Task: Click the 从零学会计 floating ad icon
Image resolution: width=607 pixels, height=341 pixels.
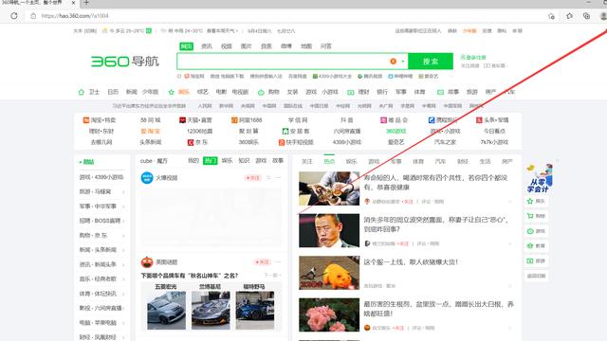Action: click(540, 178)
